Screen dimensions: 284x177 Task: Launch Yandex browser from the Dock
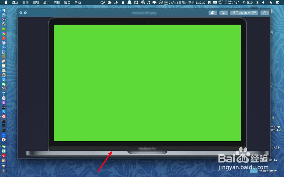tap(4, 139)
